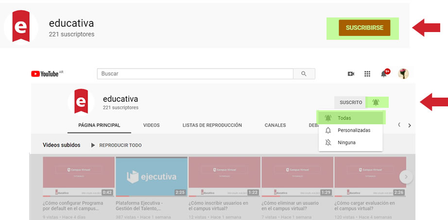Click play icon next to REPRODUCIR TODO

93,145
